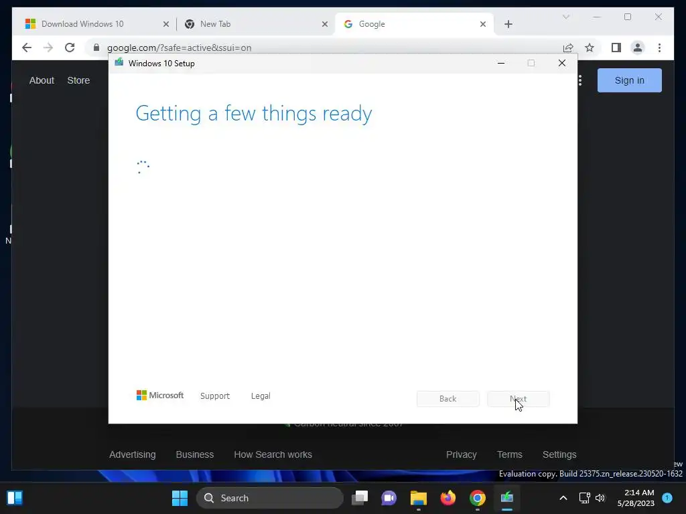Open Chrome three-dot menu
Image resolution: width=686 pixels, height=514 pixels.
tap(659, 48)
